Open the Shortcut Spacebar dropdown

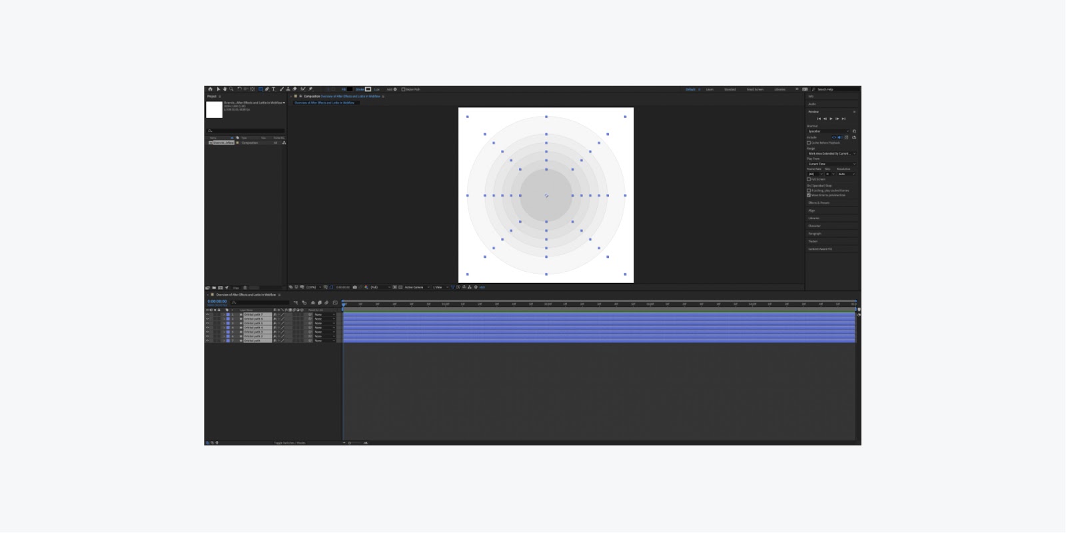[829, 131]
